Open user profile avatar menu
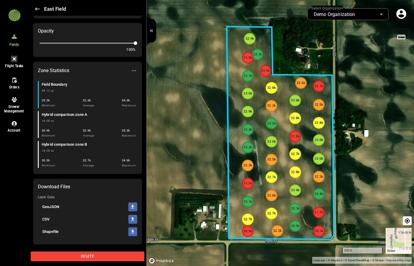Viewport: 414px width, 266px height. [401, 14]
